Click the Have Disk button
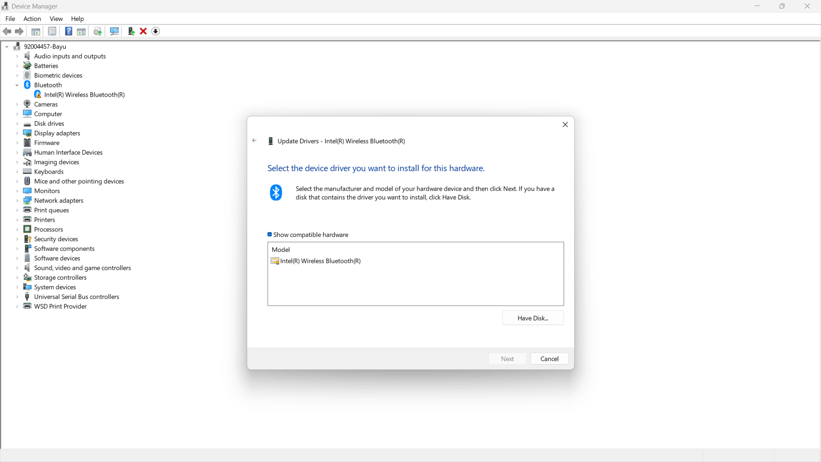 (x=533, y=318)
